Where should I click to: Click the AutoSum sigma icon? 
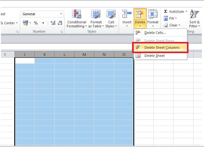click(166, 11)
